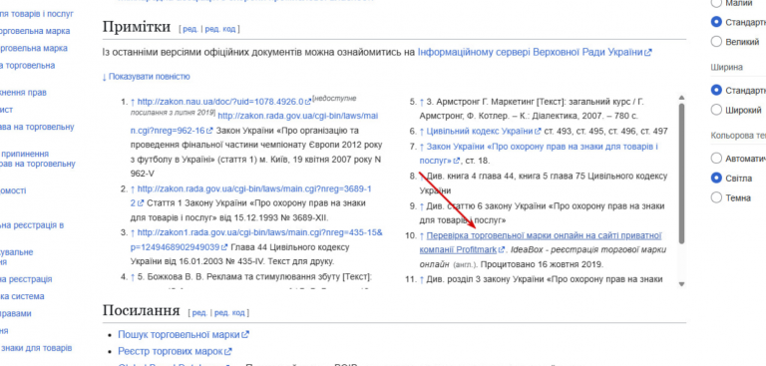Screen dimensions: 766x366
Task: Click scroll-down arrow of references box
Action: tap(682, 284)
